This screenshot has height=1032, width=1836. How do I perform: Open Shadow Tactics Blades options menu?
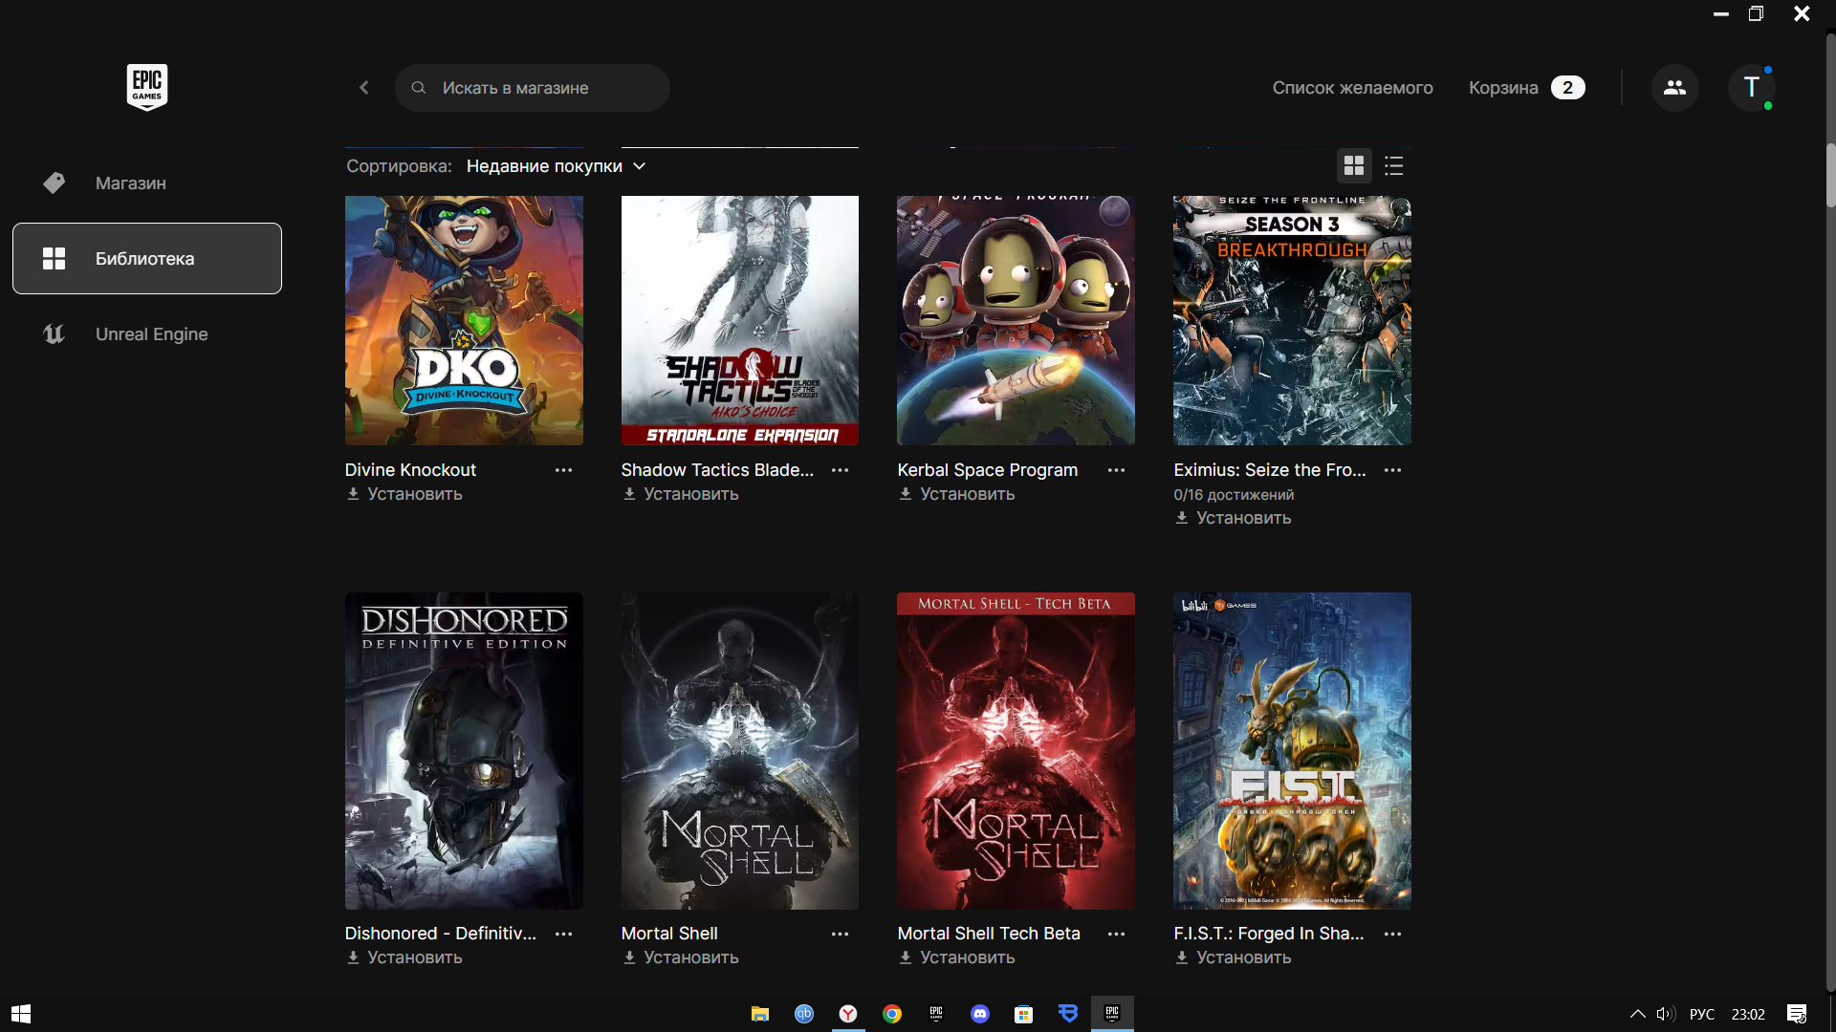[840, 470]
